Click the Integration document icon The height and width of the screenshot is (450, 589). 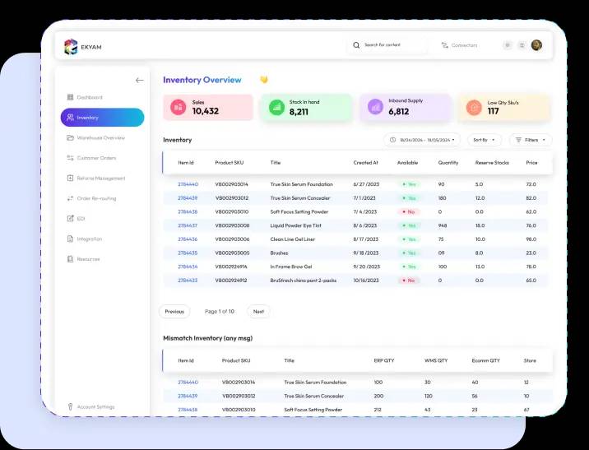click(70, 239)
